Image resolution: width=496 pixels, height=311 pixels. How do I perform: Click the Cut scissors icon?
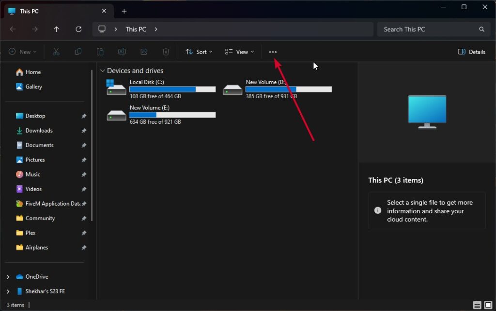coord(56,52)
